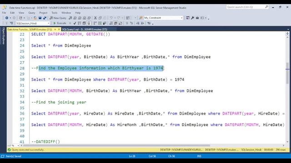The height and width of the screenshot is (163, 291).
Task: Click the 'Ln 28' status bar indicator
Action: [x=132, y=156]
